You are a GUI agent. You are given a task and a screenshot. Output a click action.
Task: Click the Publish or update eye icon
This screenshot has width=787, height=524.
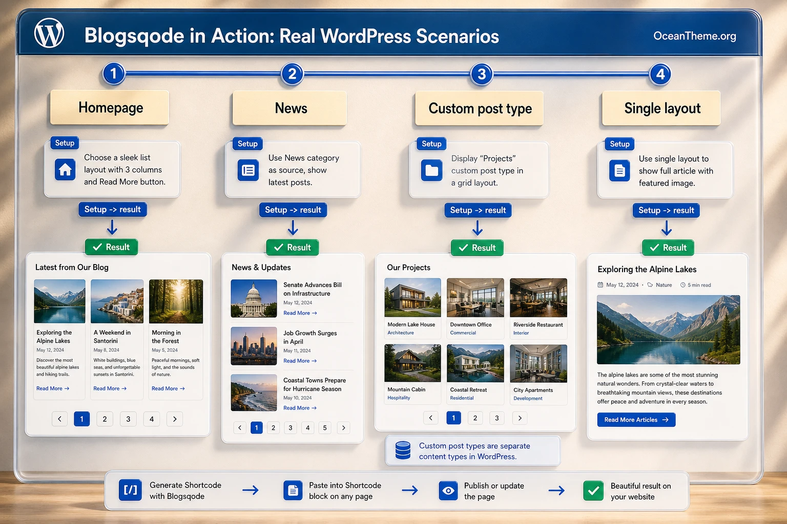[x=448, y=491]
